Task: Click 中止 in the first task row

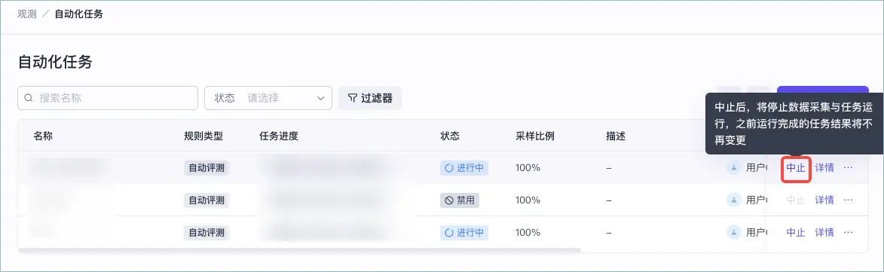Action: pyautogui.click(x=796, y=168)
